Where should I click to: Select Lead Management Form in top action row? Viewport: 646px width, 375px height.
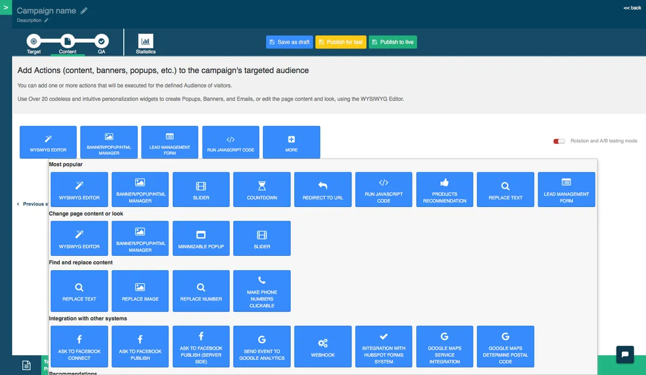click(170, 142)
